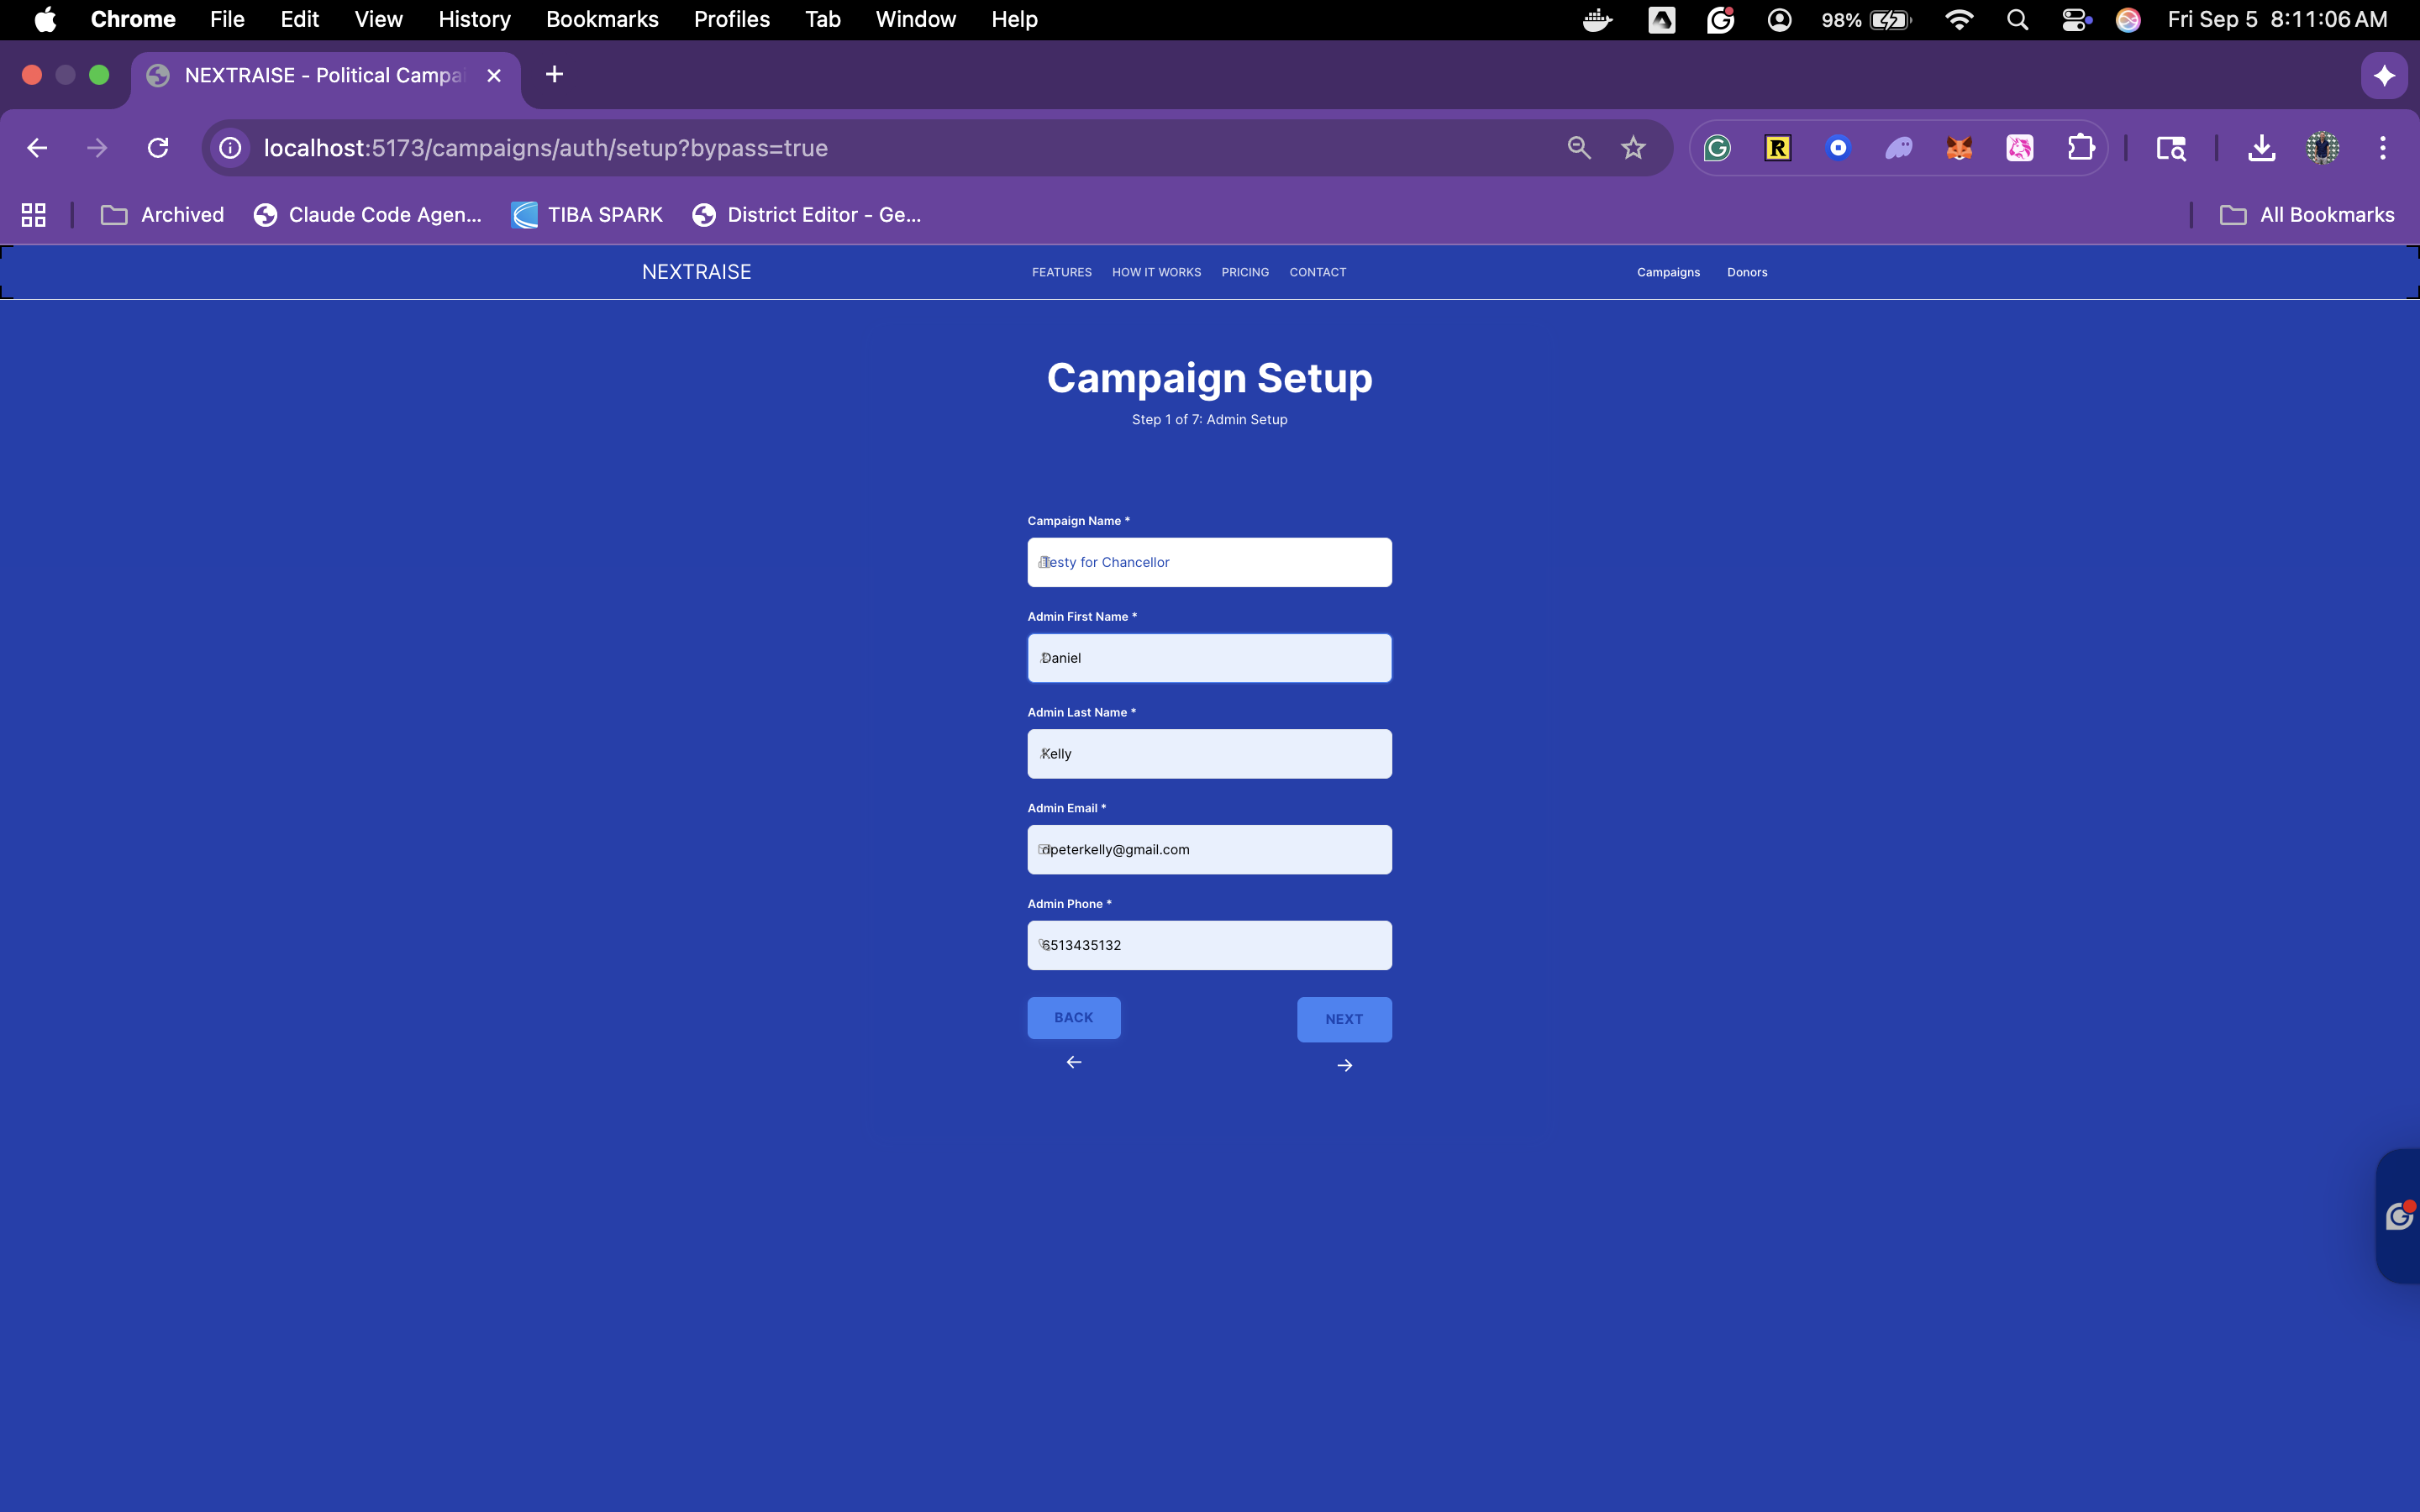Click the left arrow below BACK
Image resolution: width=2420 pixels, height=1512 pixels.
pos(1074,1062)
